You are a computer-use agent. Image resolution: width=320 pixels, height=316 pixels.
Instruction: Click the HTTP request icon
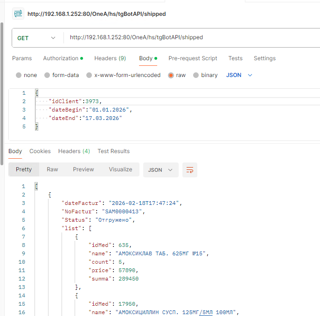18,14
